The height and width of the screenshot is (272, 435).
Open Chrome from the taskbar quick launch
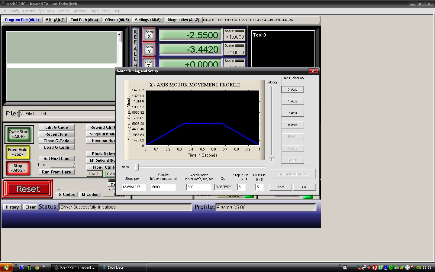tap(37, 267)
